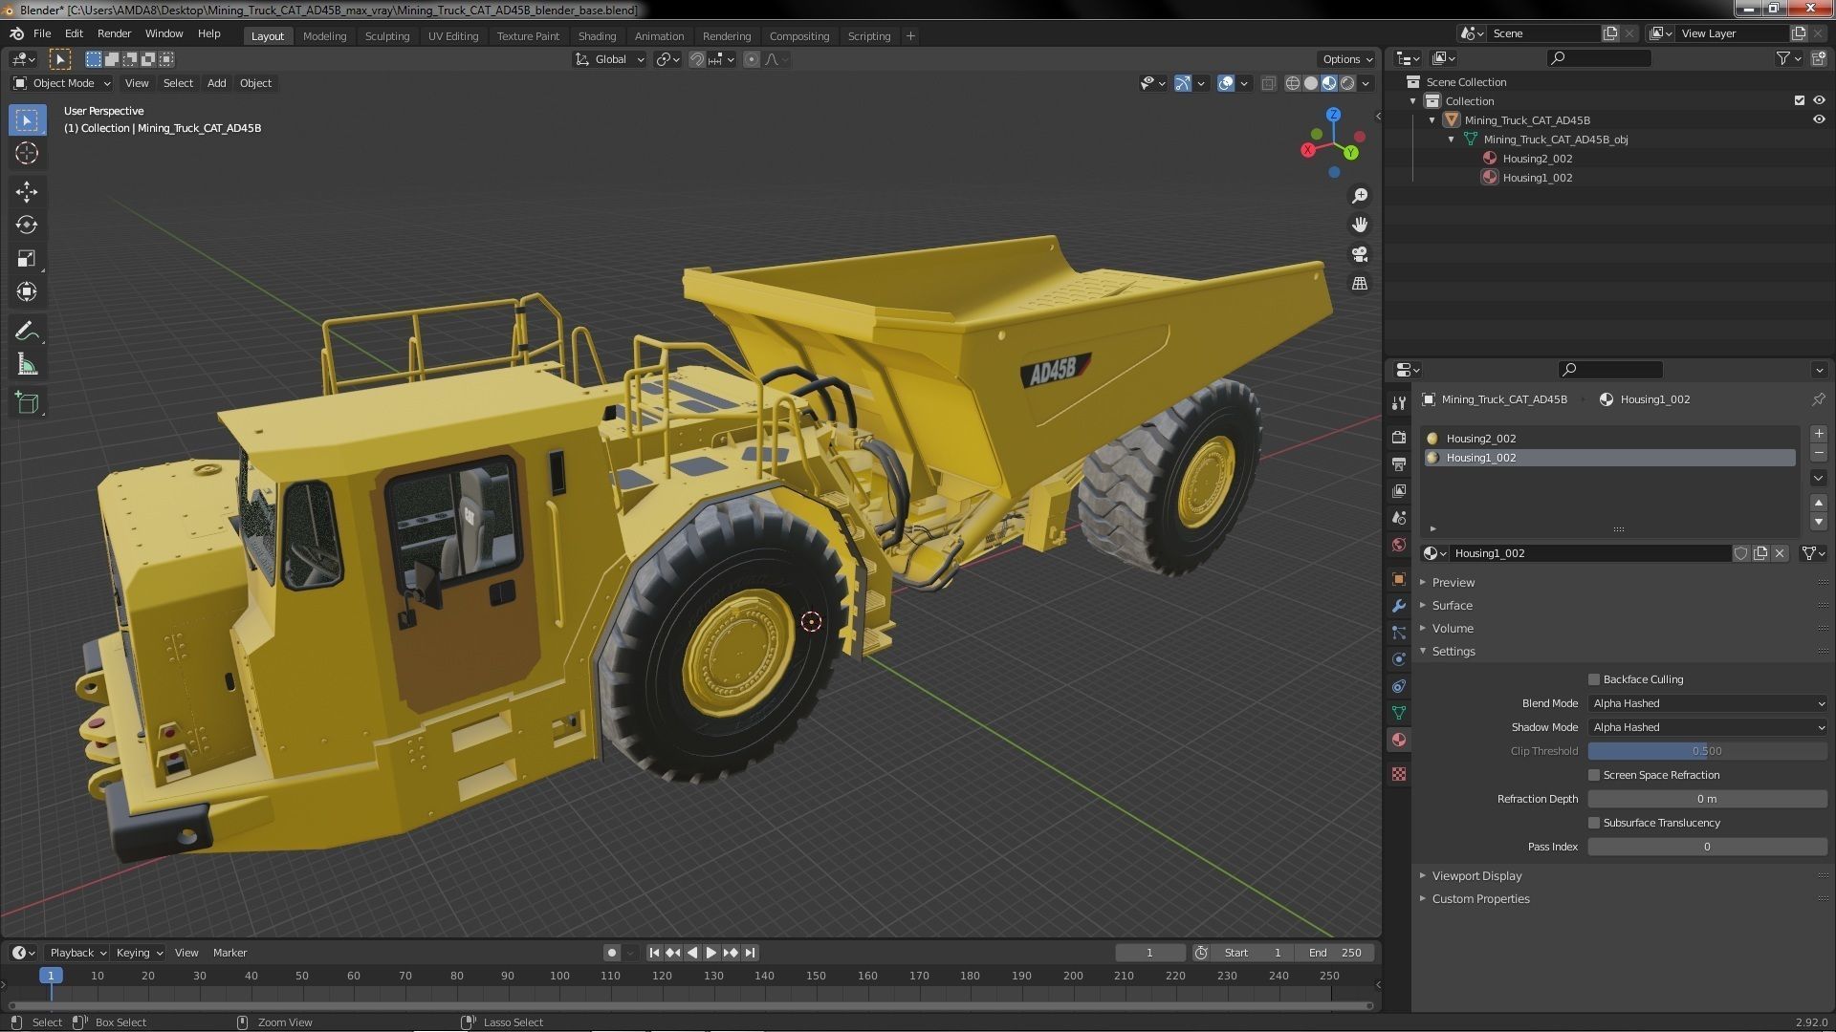
Task: Expand the Viewport Display panel
Action: (1476, 875)
